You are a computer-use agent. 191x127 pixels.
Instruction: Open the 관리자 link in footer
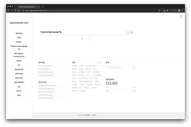coord(94,115)
